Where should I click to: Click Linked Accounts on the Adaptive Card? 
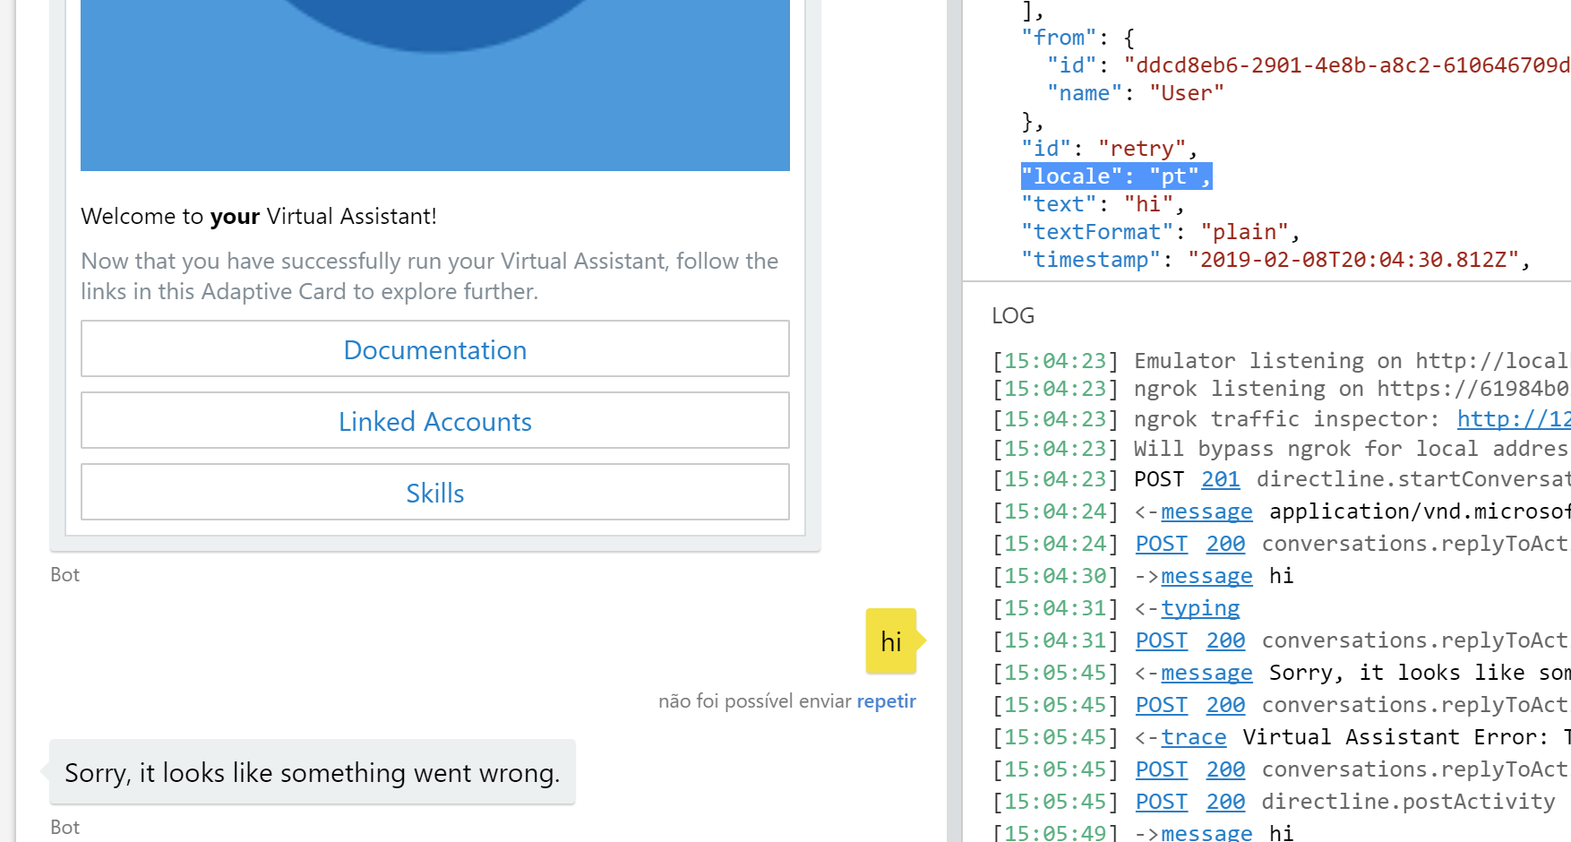[x=434, y=421]
